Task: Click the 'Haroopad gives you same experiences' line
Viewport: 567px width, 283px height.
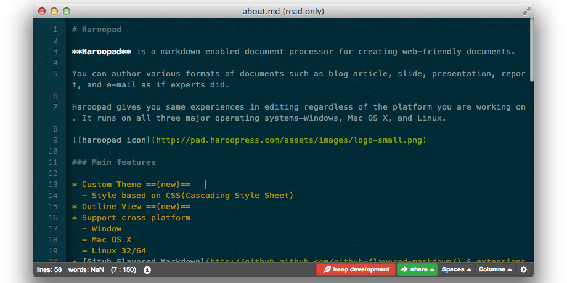Action: [x=299, y=113]
